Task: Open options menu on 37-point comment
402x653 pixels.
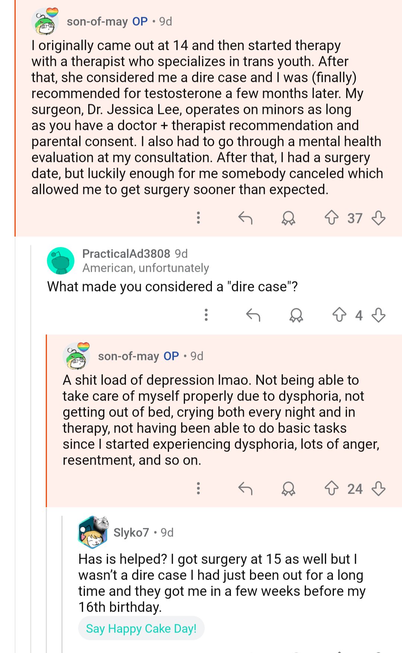Action: point(198,217)
